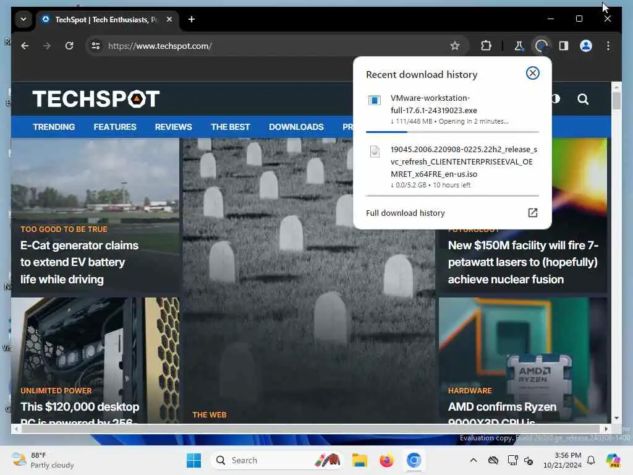Click the Chromium icon in the taskbar
Image resolution: width=633 pixels, height=475 pixels.
pyautogui.click(x=414, y=460)
